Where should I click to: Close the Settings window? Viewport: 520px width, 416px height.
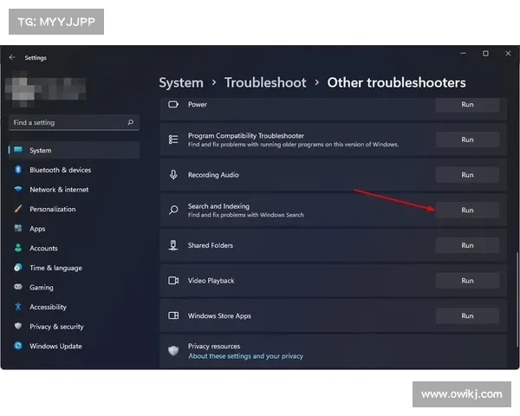click(508, 54)
